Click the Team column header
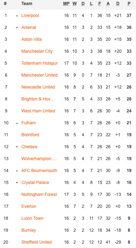 (27, 4)
